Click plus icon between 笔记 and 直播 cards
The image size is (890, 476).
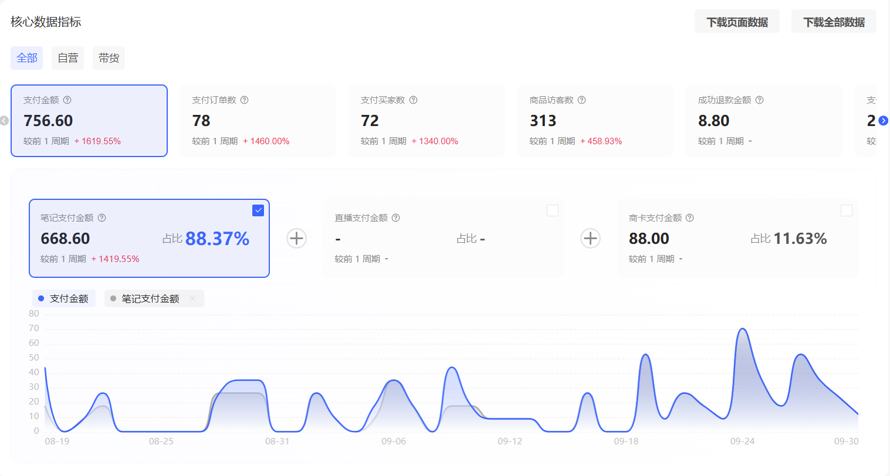(297, 239)
